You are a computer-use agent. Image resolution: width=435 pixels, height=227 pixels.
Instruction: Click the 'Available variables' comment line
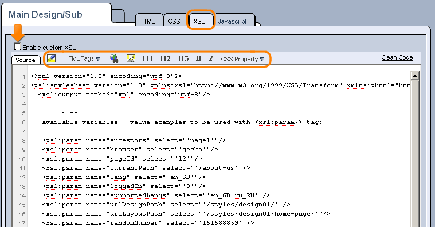pos(182,122)
